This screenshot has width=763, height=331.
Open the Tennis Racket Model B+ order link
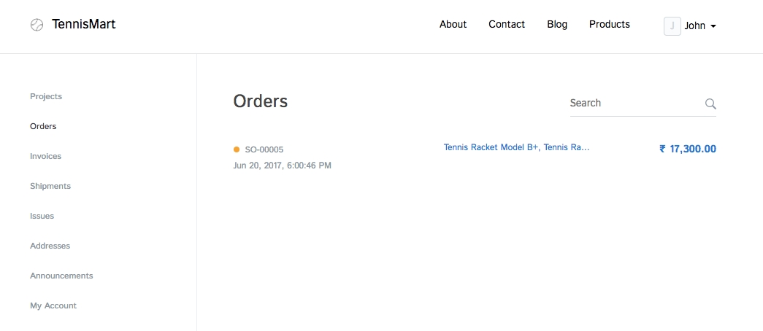(x=516, y=147)
